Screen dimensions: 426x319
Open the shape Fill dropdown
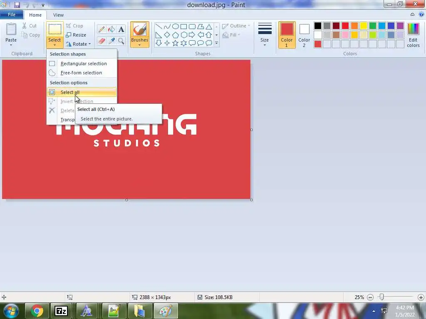tap(231, 35)
